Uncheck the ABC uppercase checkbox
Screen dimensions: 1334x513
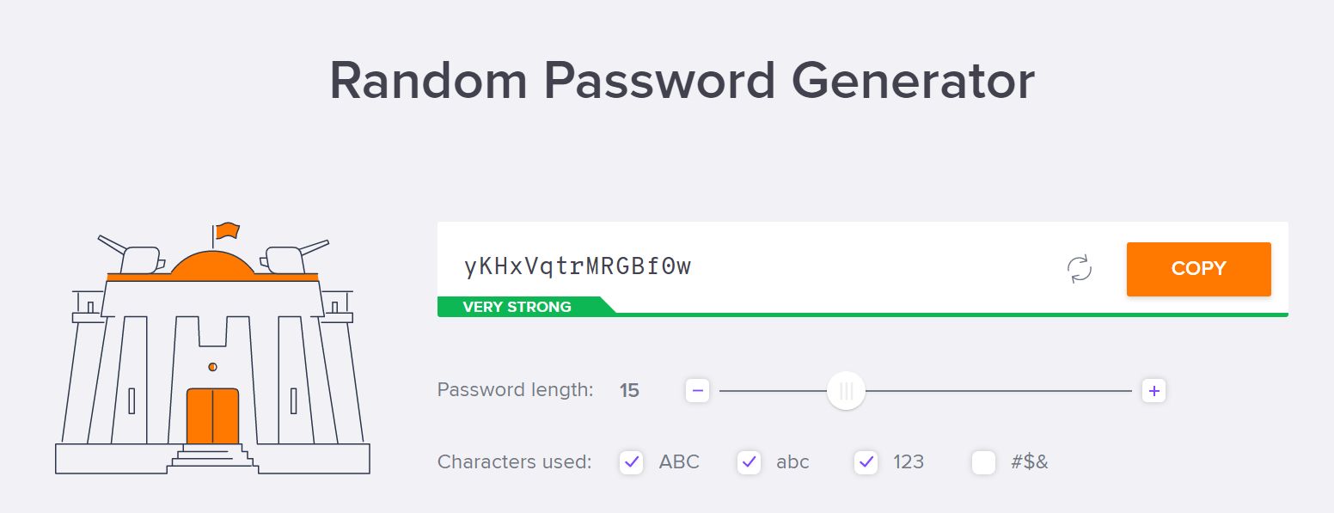click(x=632, y=462)
